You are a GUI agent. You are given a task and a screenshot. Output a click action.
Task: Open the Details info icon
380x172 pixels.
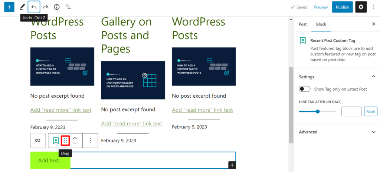click(x=57, y=7)
